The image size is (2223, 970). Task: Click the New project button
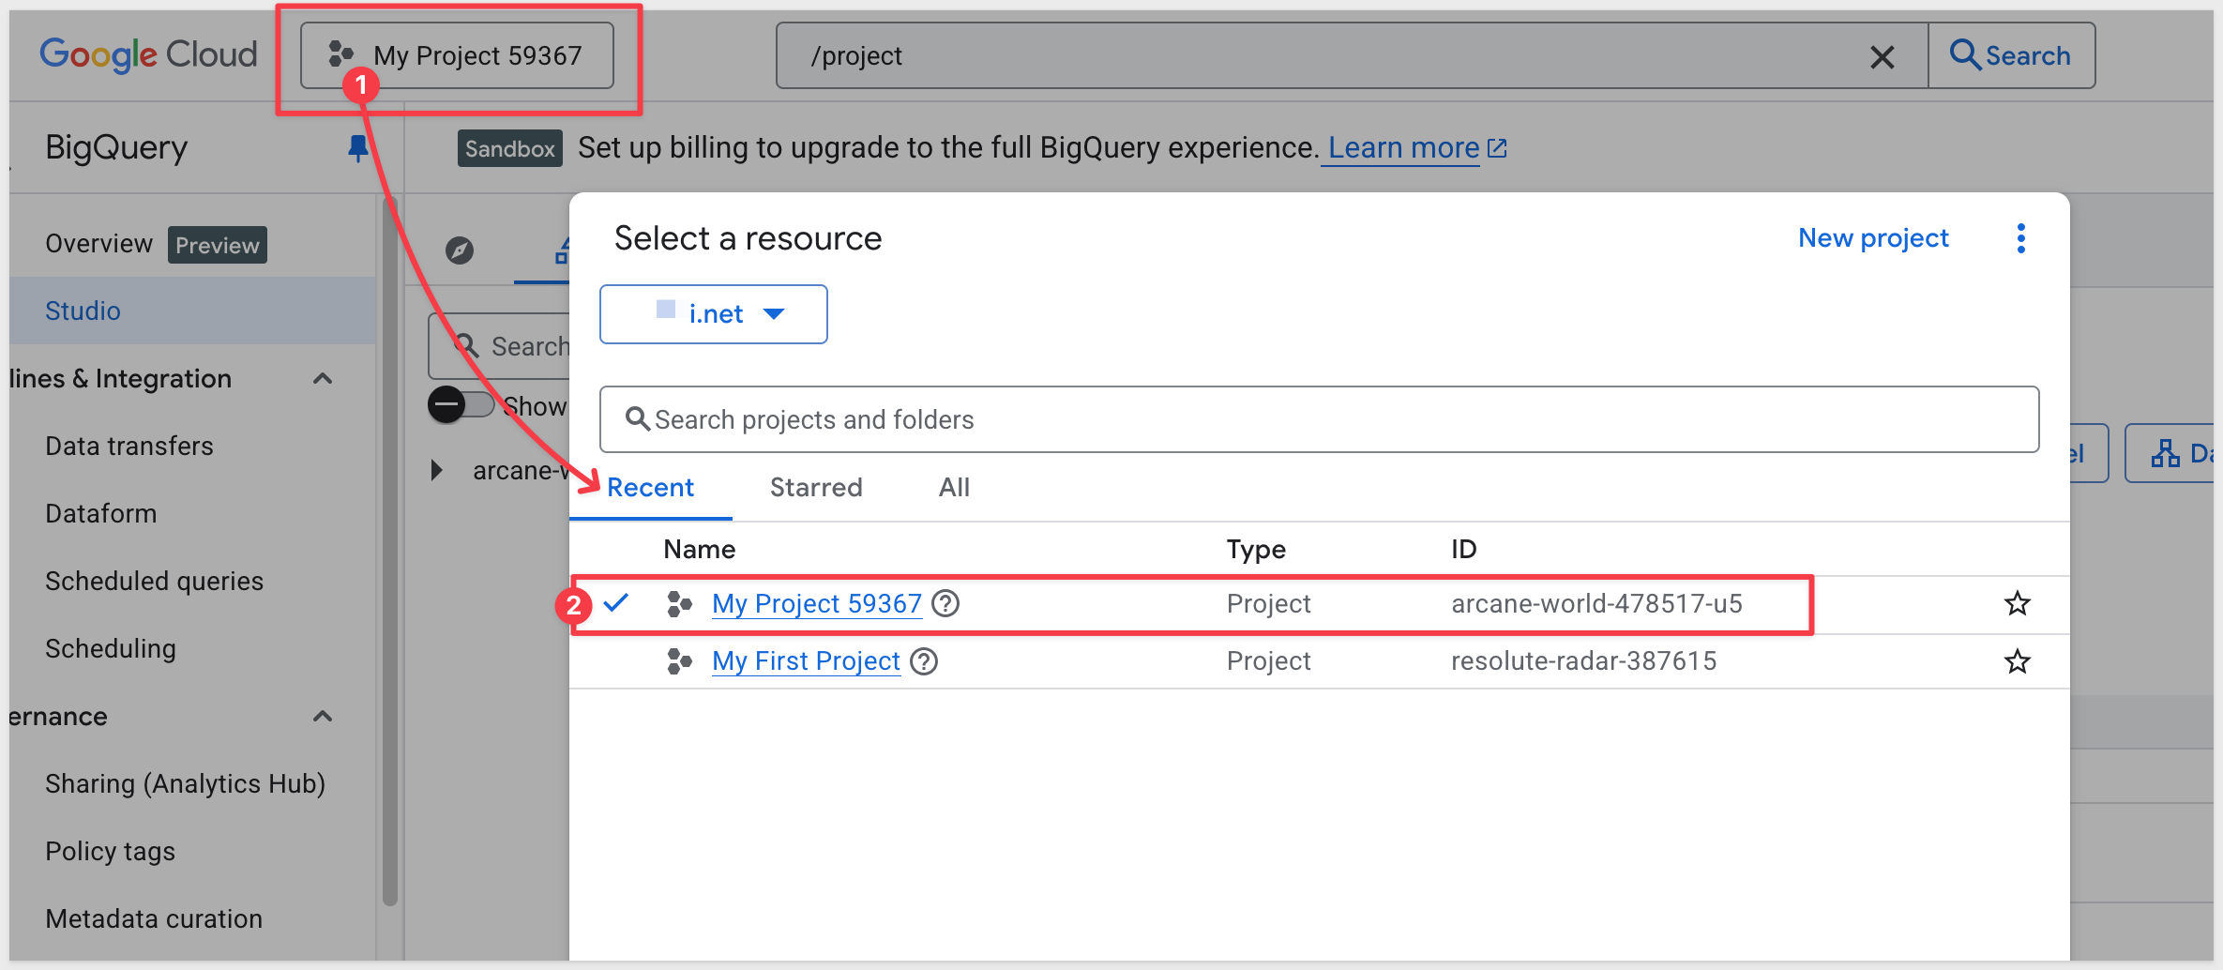pyautogui.click(x=1872, y=238)
